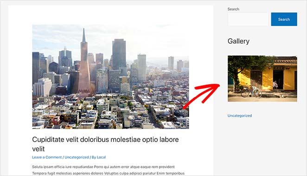Open the city skyline featured image
The height and width of the screenshot is (176, 307).
coord(111,77)
